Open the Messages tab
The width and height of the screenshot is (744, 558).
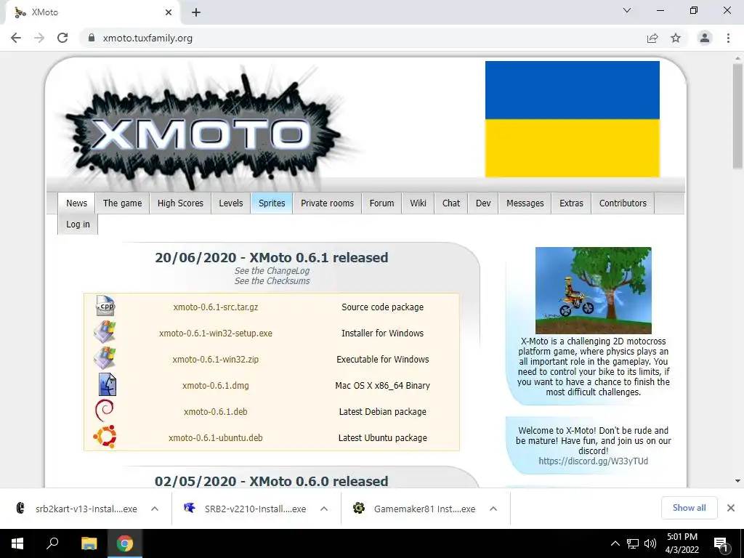point(525,203)
